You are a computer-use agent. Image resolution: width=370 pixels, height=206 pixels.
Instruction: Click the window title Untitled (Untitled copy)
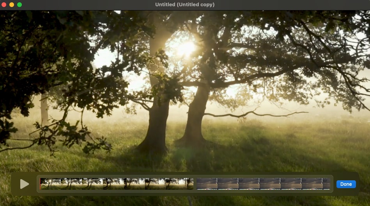pyautogui.click(x=185, y=4)
